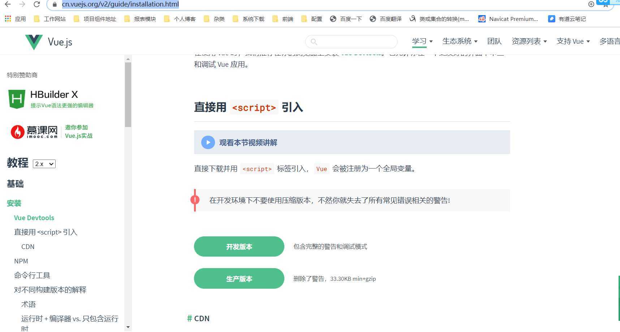Click the lock icon in address bar
Image resolution: width=620 pixels, height=332 pixels.
(x=55, y=4)
